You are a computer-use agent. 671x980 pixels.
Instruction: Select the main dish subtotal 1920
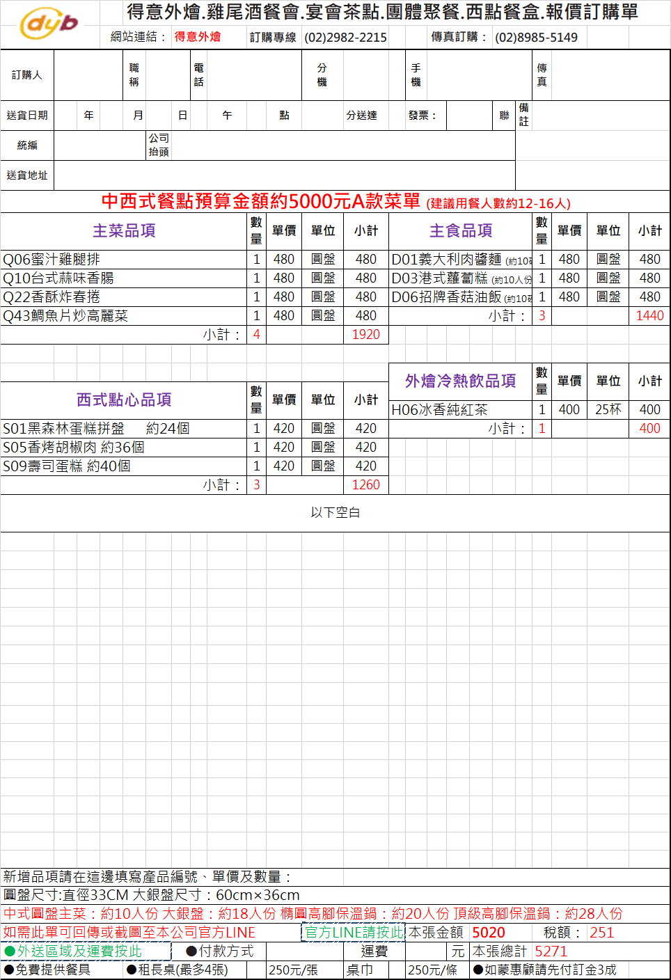pyautogui.click(x=366, y=335)
